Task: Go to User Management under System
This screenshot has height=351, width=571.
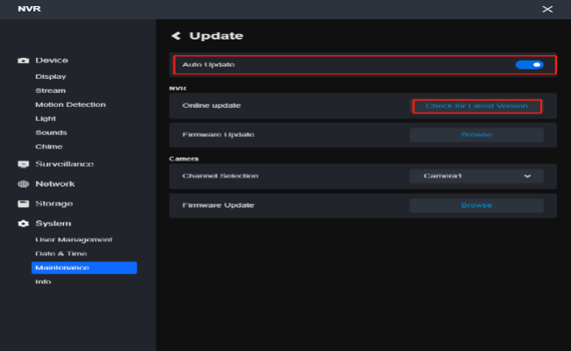Action: tap(73, 240)
